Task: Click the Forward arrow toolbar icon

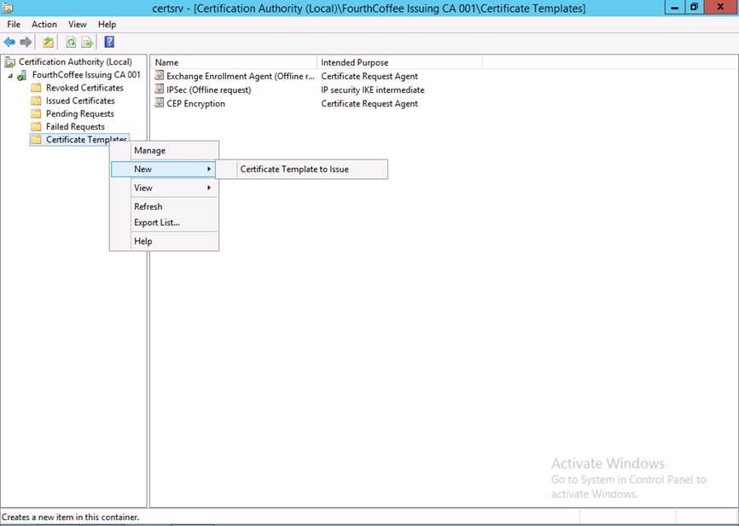Action: coord(26,42)
